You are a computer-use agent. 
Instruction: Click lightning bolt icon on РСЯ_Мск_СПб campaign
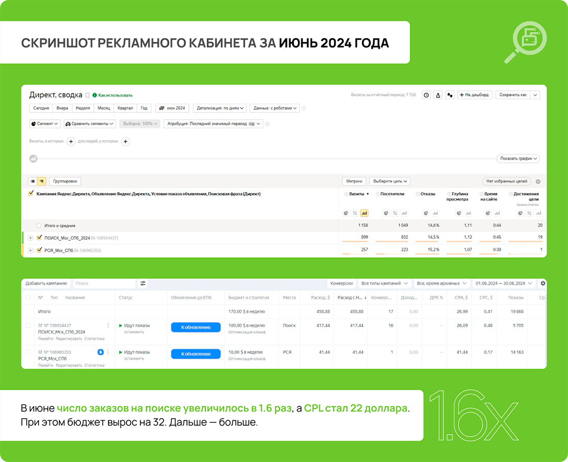pyautogui.click(x=100, y=352)
